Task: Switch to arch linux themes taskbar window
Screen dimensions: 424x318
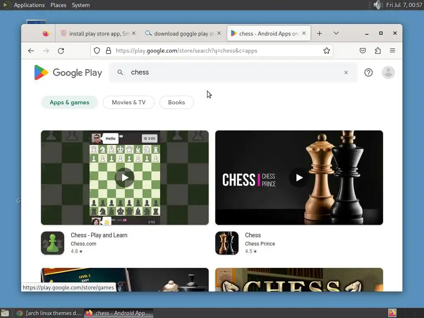Action: tap(49, 313)
